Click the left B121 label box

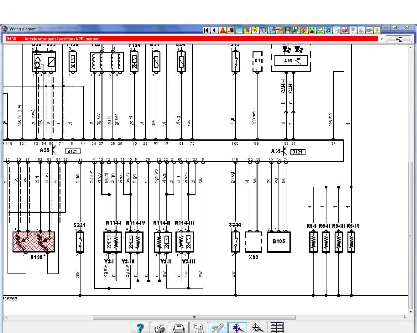pos(72,152)
